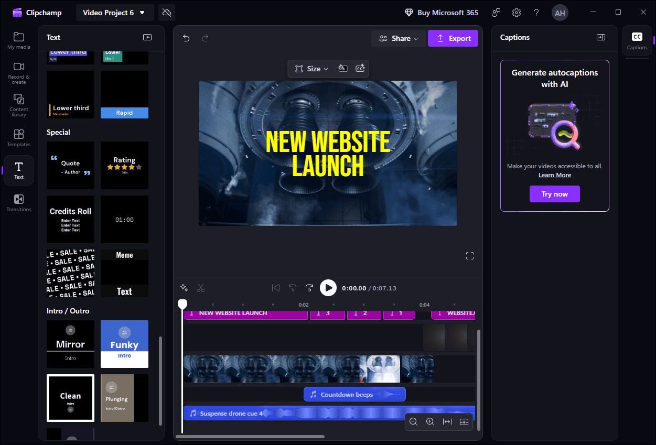The width and height of the screenshot is (656, 445).
Task: Select the Rating text style
Action: point(124,165)
